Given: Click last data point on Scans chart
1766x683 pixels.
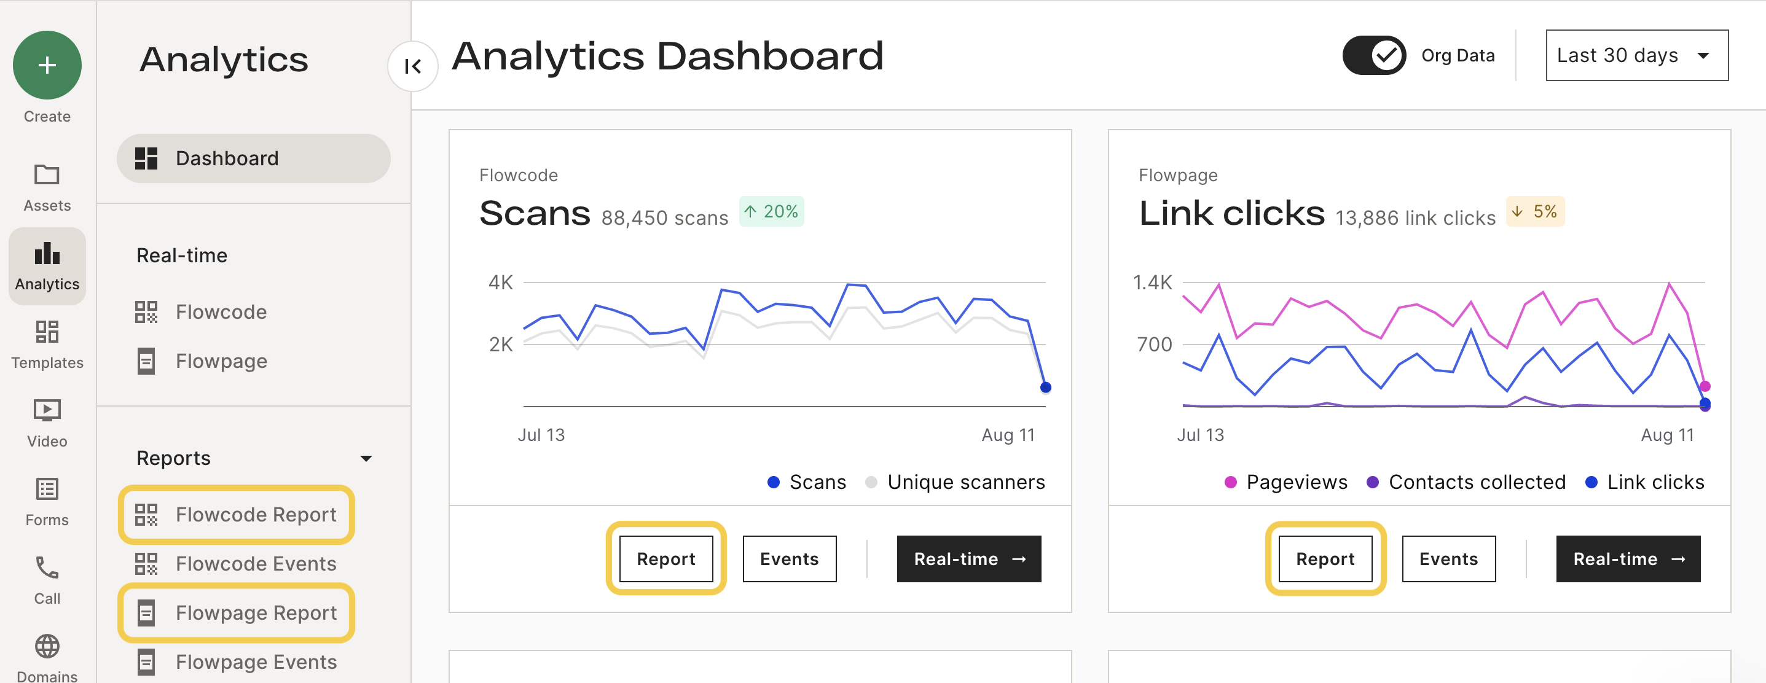Looking at the screenshot, I should pyautogui.click(x=1045, y=388).
